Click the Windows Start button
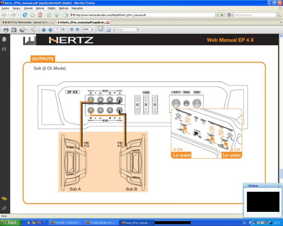Image resolution: width=283 pixels, height=226 pixels. click(x=10, y=222)
